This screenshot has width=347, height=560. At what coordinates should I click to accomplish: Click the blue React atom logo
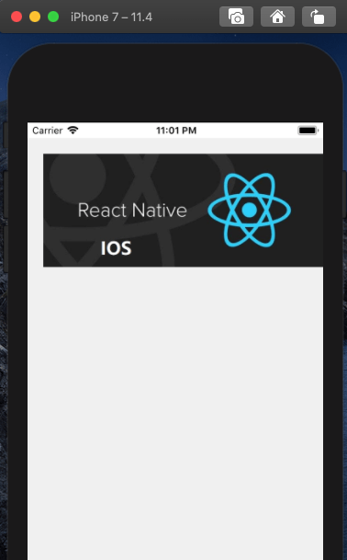250,210
